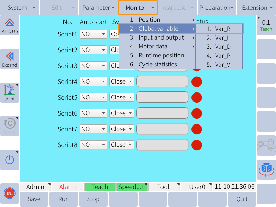Screen dimensions: 276x207
Task: Open the Preparation menu
Action: click(217, 7)
